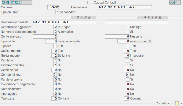Select the DARE Tipo file box

tap(55, 46)
